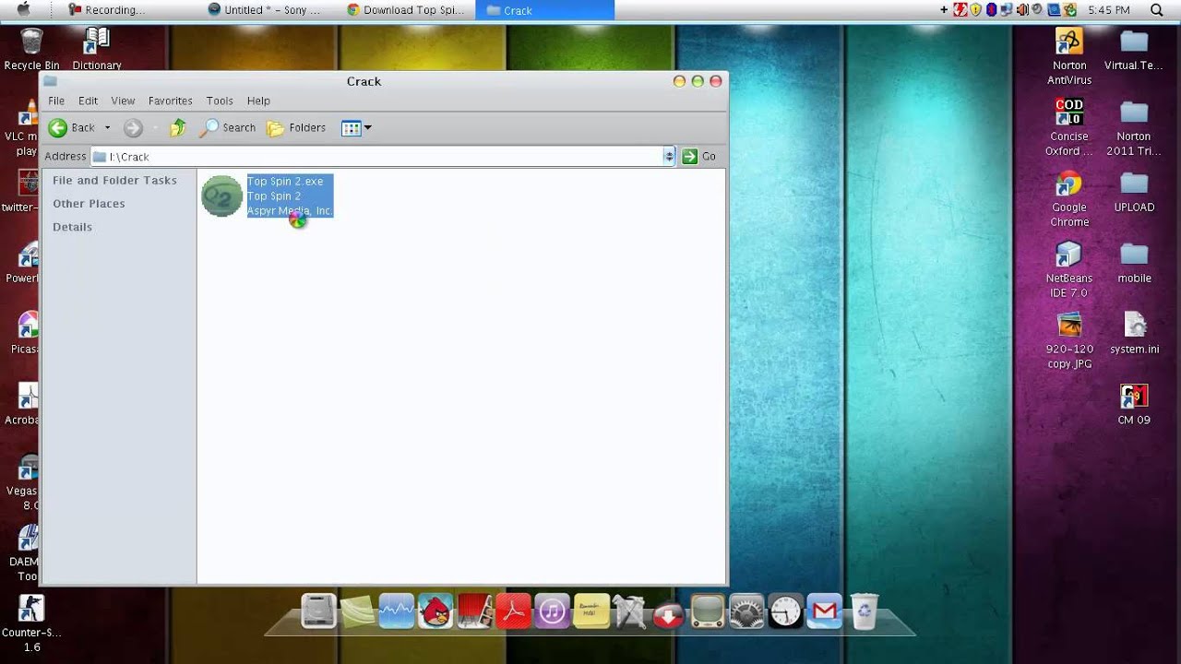Open iTunes music icon in dock

[x=552, y=611]
